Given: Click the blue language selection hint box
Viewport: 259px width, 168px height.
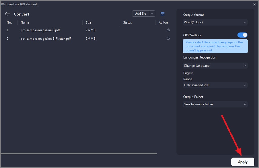Looking at the screenshot, I should point(215,46).
